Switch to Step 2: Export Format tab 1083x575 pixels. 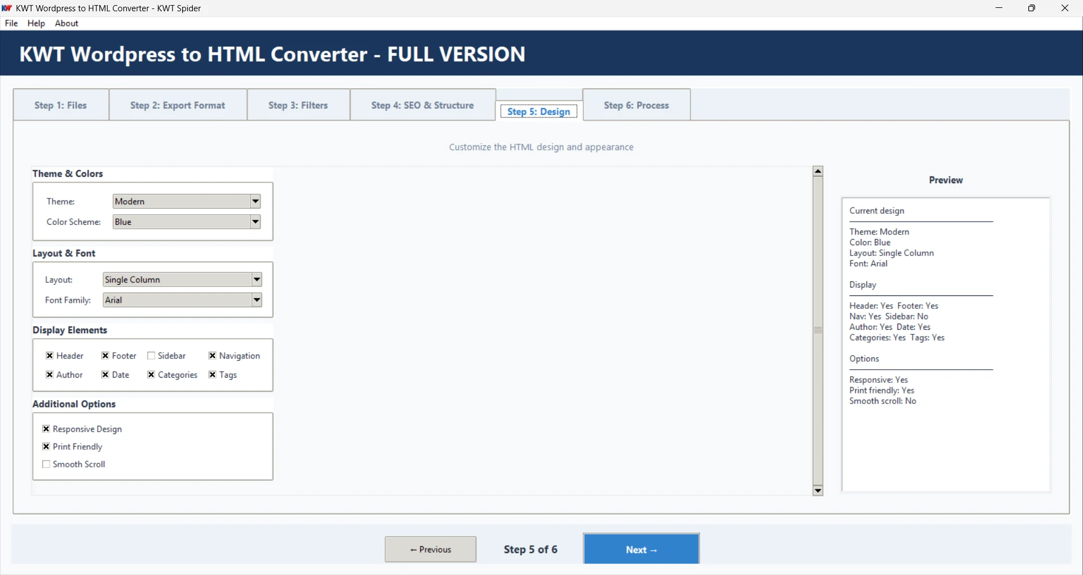coord(178,105)
